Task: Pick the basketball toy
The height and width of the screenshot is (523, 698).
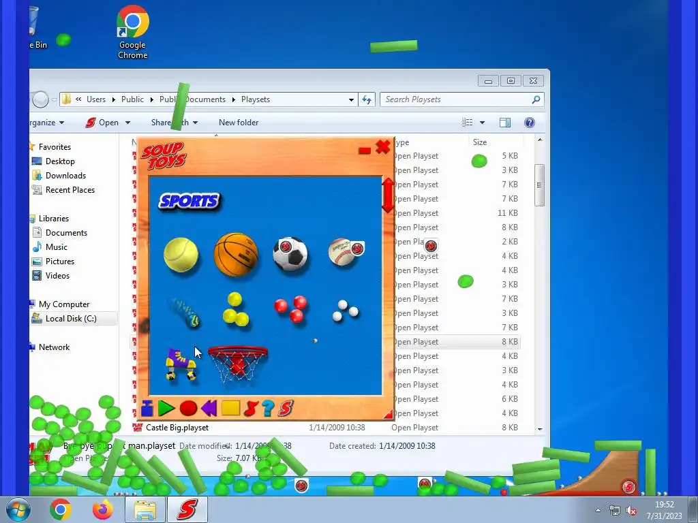Action: point(236,254)
